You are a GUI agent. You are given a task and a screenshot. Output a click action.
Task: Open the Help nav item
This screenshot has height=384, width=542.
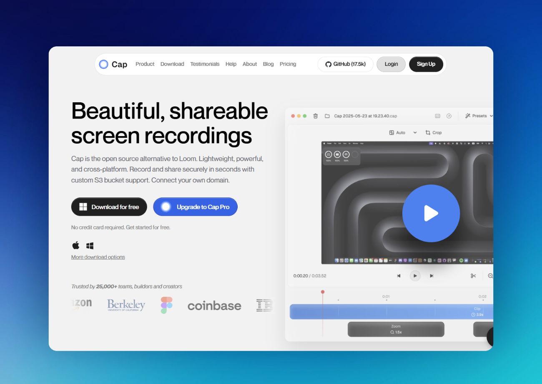tap(231, 64)
